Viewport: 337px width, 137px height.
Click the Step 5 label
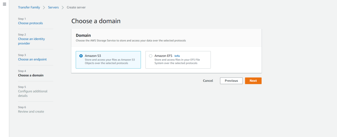click(x=22, y=87)
